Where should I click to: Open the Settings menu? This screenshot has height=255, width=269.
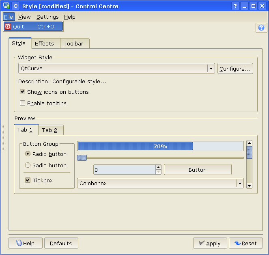(x=47, y=17)
